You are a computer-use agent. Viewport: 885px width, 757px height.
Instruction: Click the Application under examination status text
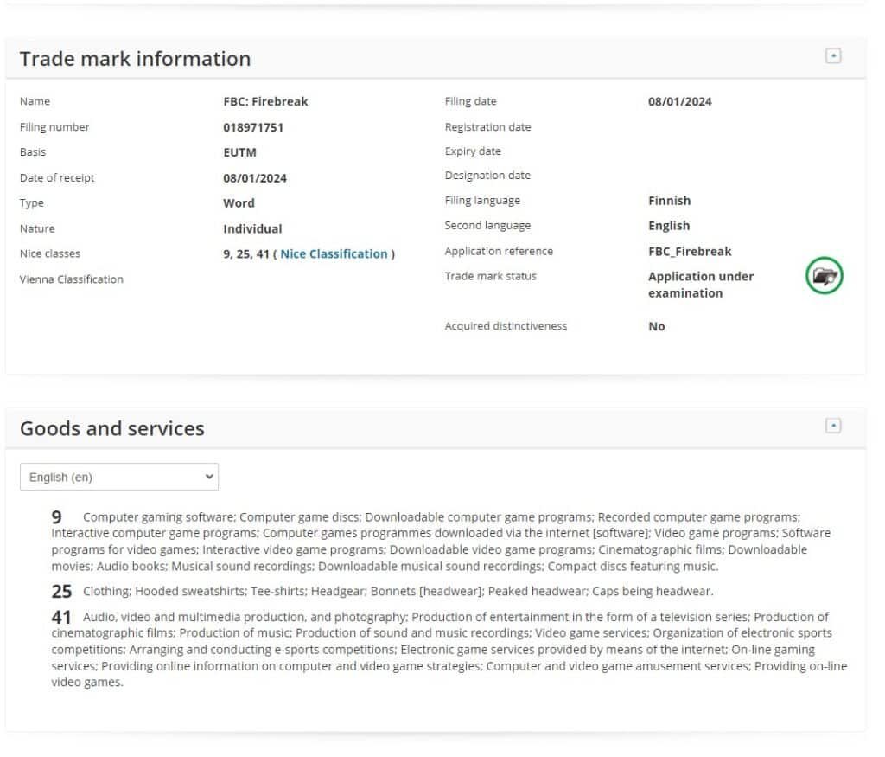(x=700, y=285)
